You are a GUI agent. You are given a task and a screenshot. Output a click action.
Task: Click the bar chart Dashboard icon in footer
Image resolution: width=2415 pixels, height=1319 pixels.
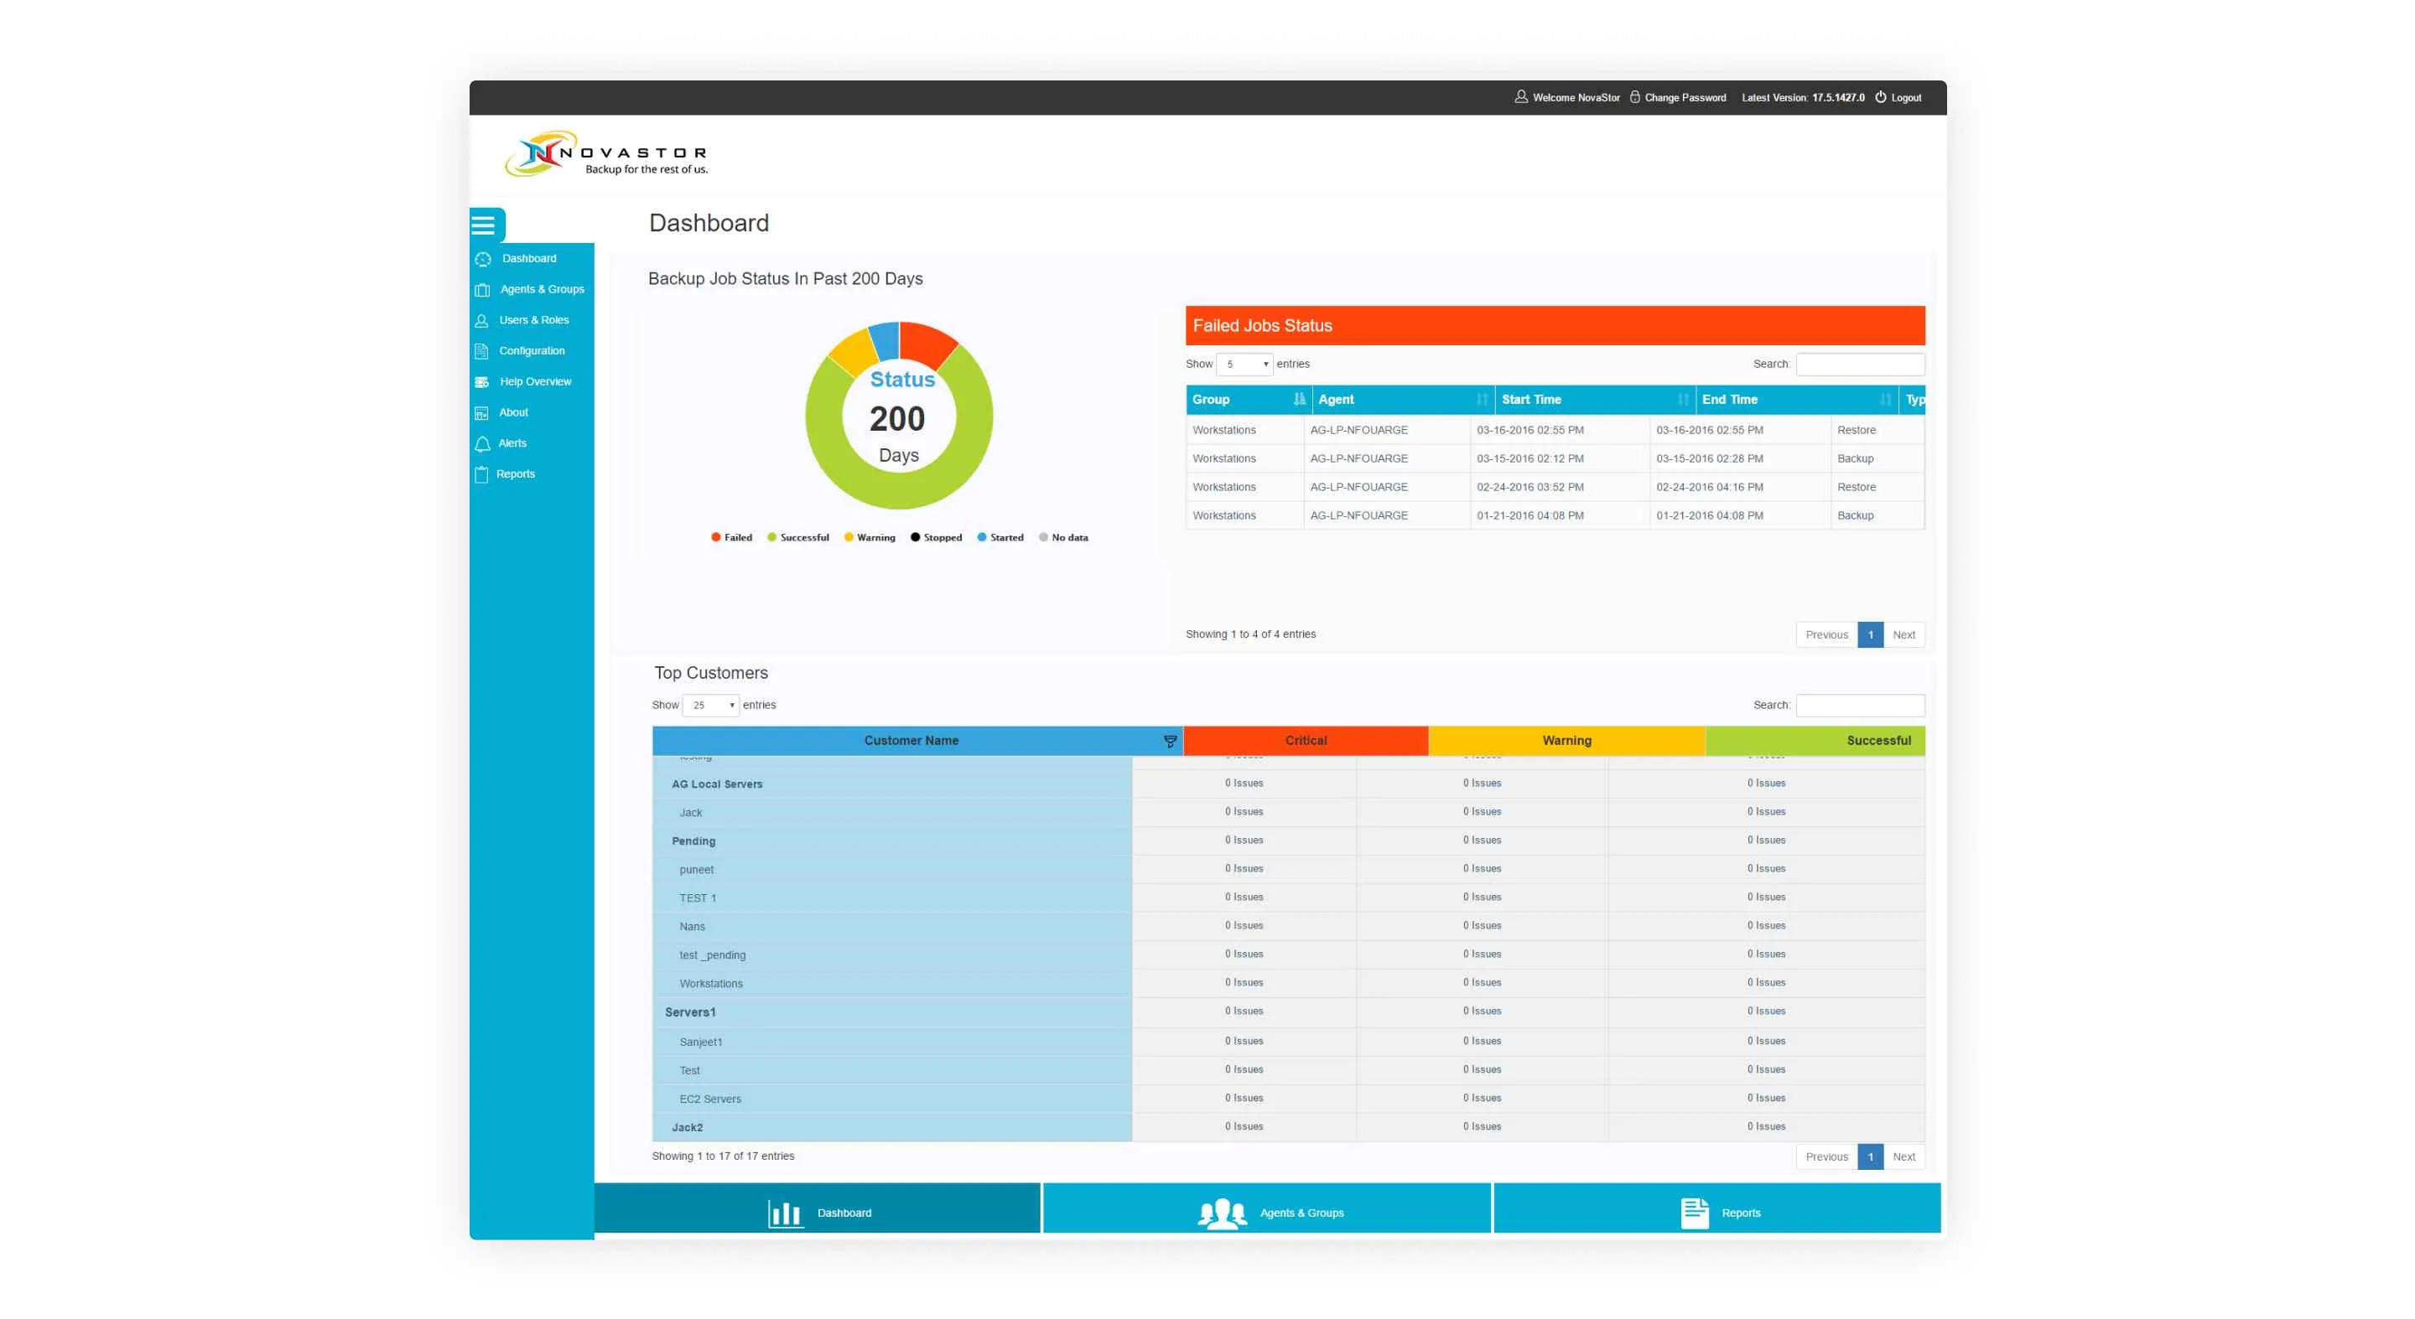[x=785, y=1213]
